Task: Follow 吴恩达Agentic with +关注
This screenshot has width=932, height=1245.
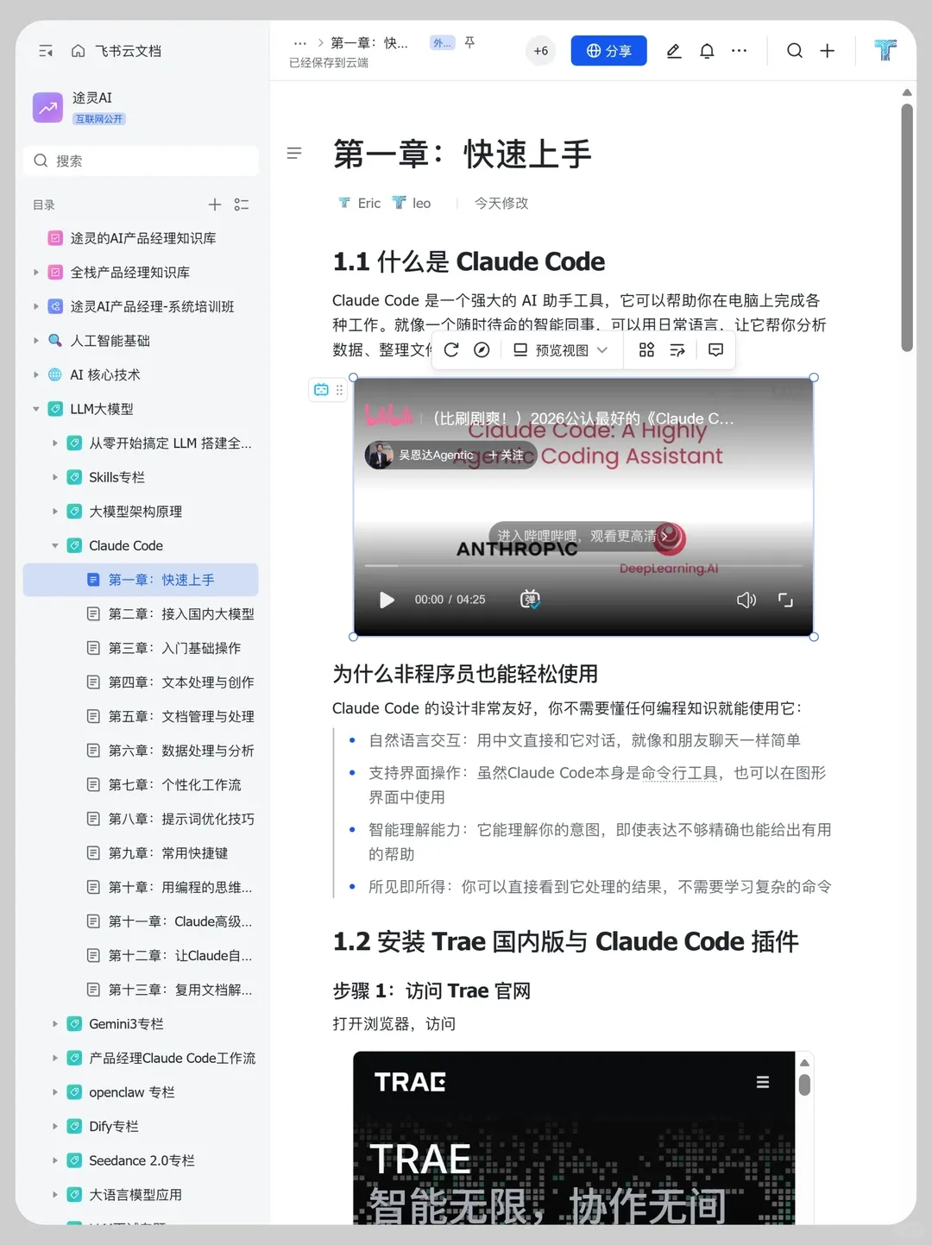Action: (507, 455)
